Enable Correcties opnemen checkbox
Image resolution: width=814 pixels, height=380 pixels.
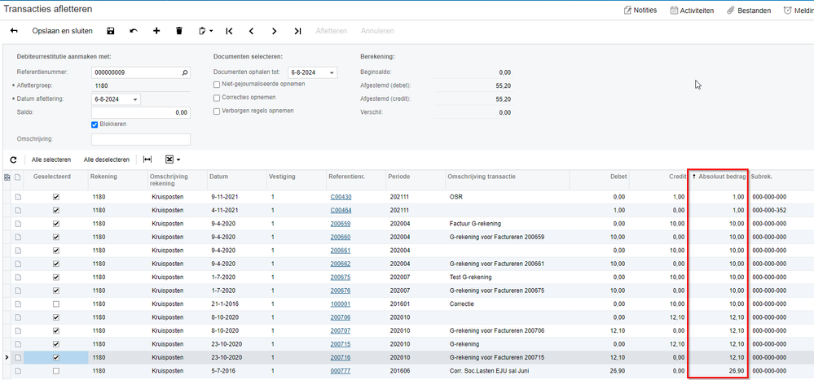pos(217,98)
